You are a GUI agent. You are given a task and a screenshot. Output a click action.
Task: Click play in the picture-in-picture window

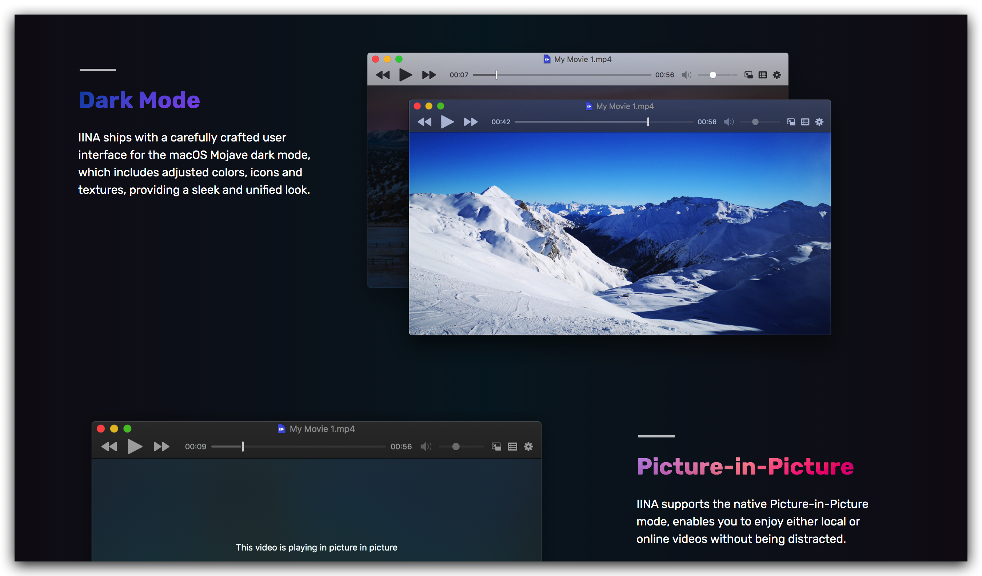point(135,447)
